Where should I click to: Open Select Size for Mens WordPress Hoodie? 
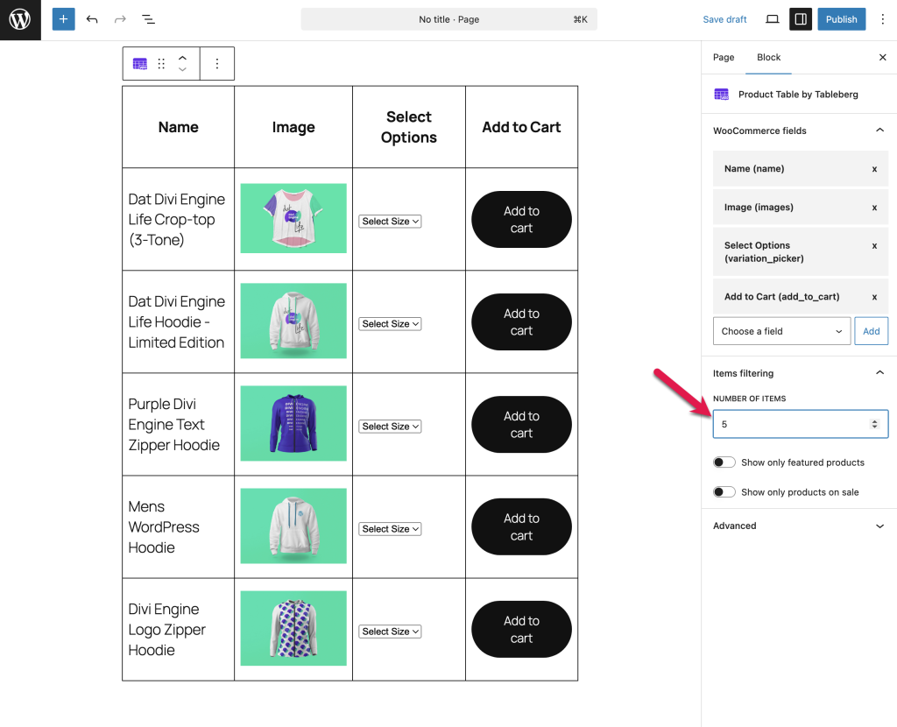point(390,529)
